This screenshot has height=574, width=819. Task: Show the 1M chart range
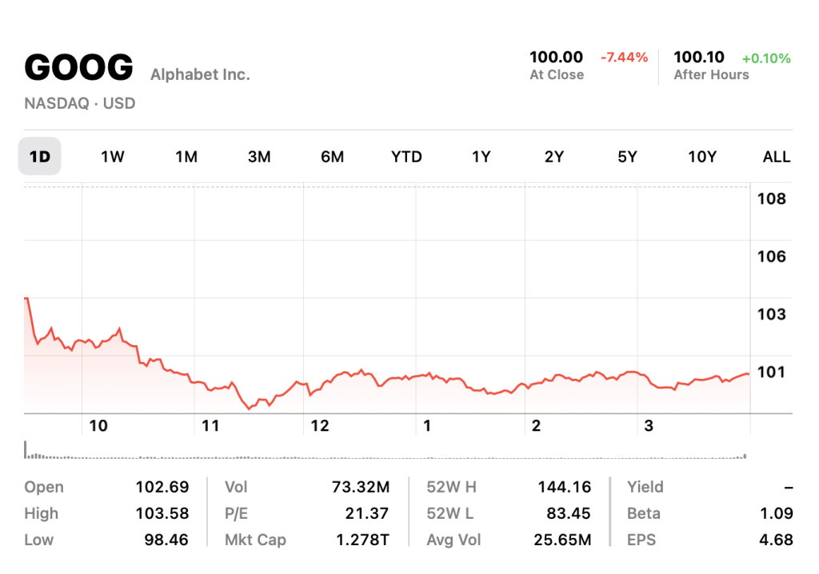(186, 157)
